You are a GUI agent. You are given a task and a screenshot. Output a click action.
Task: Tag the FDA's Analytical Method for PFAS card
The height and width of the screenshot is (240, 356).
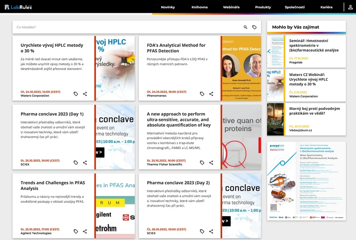click(x=202, y=94)
